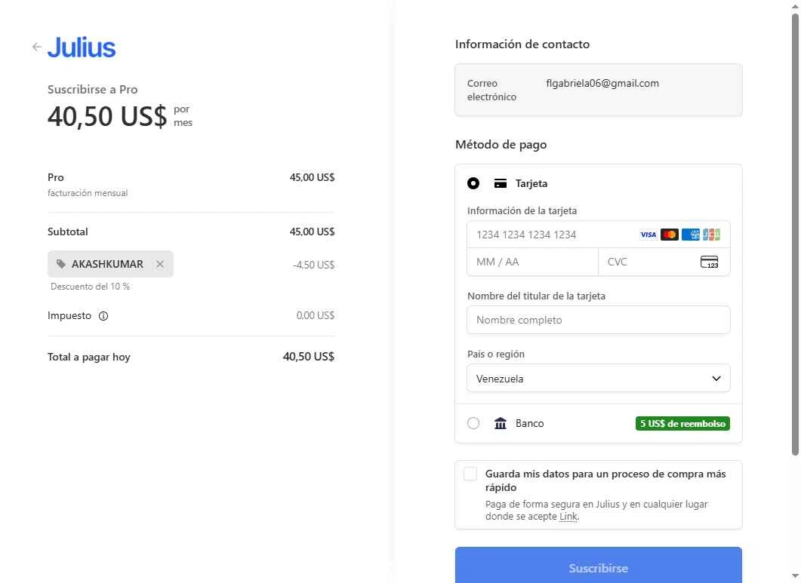Open the Julius logo link
This screenshot has height=583, width=801.
(x=82, y=48)
